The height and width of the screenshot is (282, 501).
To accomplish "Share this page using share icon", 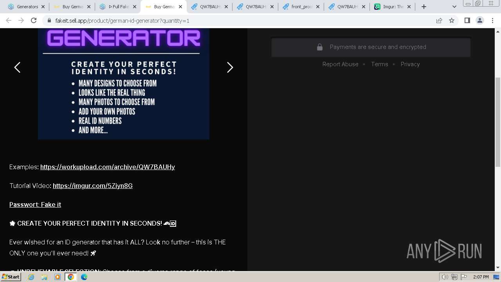I will click(x=439, y=20).
